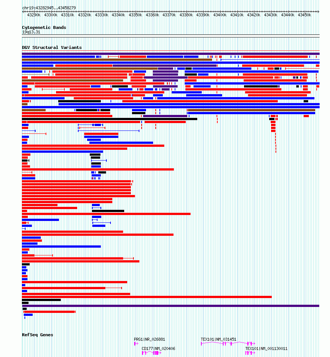Select the 43440k ruler label
The width and height of the screenshot is (330, 357).
click(x=288, y=15)
